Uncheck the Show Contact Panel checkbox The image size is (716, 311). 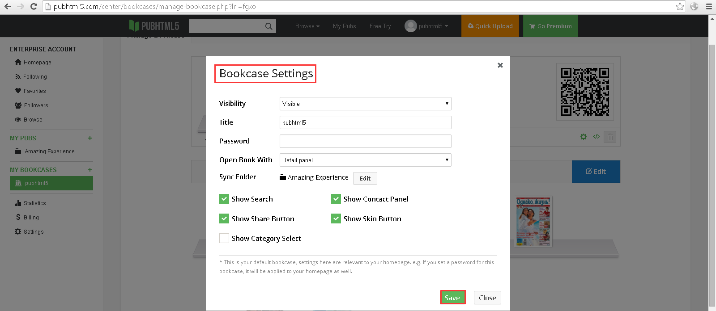point(336,199)
